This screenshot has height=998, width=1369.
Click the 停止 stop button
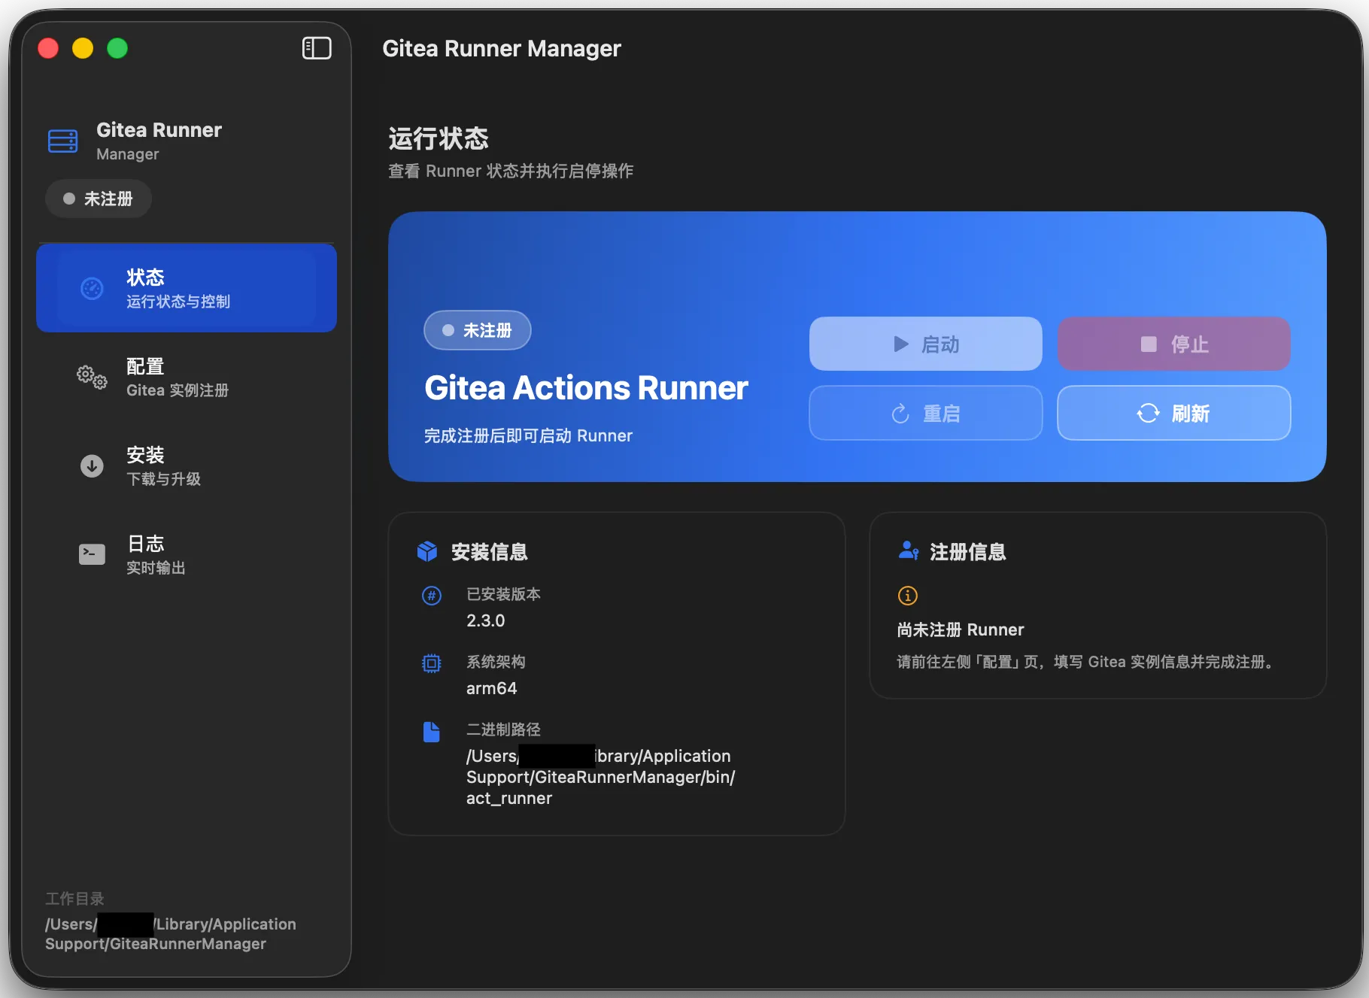point(1174,344)
